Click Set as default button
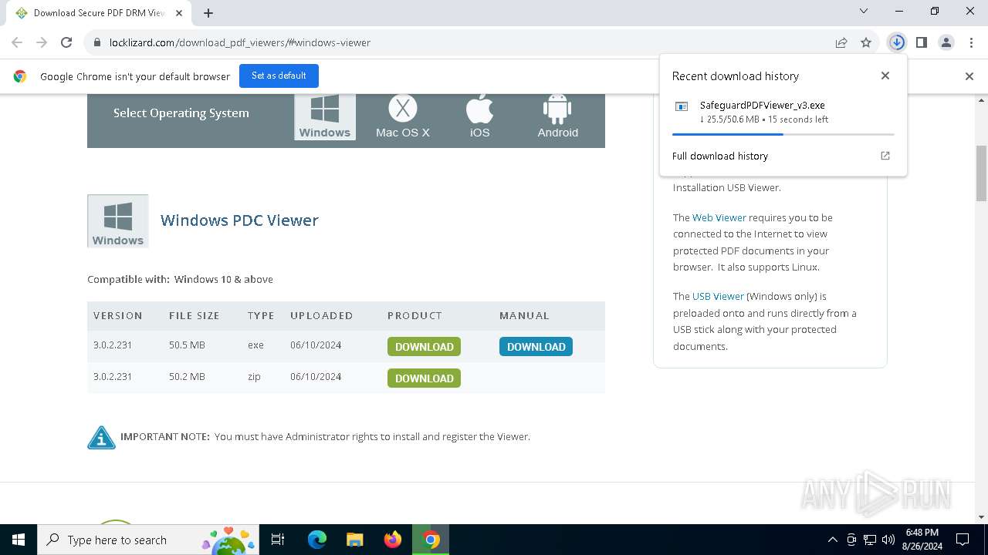The image size is (988, 555). click(x=279, y=76)
